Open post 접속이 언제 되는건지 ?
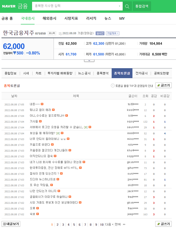This screenshot has height=230, width=176. 44,174
